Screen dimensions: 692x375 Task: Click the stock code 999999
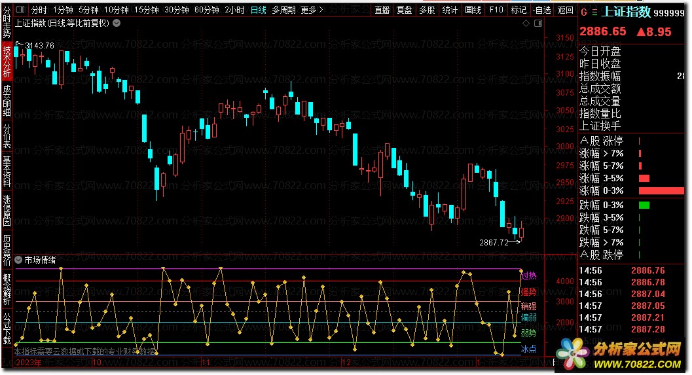pyautogui.click(x=668, y=13)
